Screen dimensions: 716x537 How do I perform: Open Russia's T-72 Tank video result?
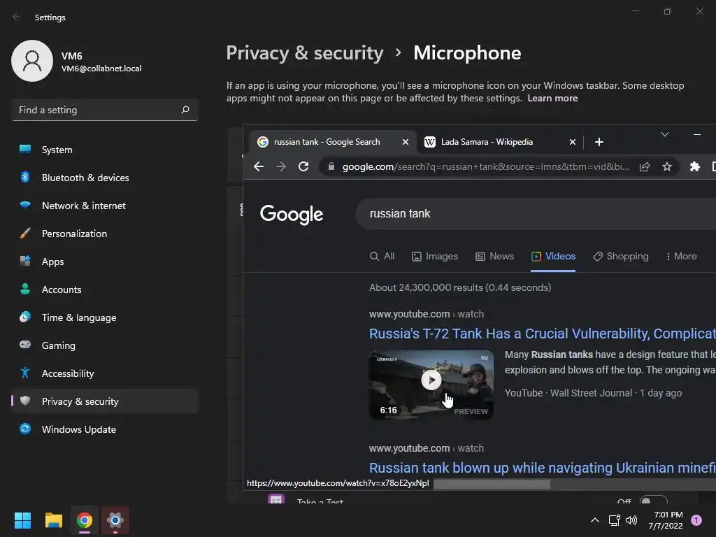coord(542,334)
